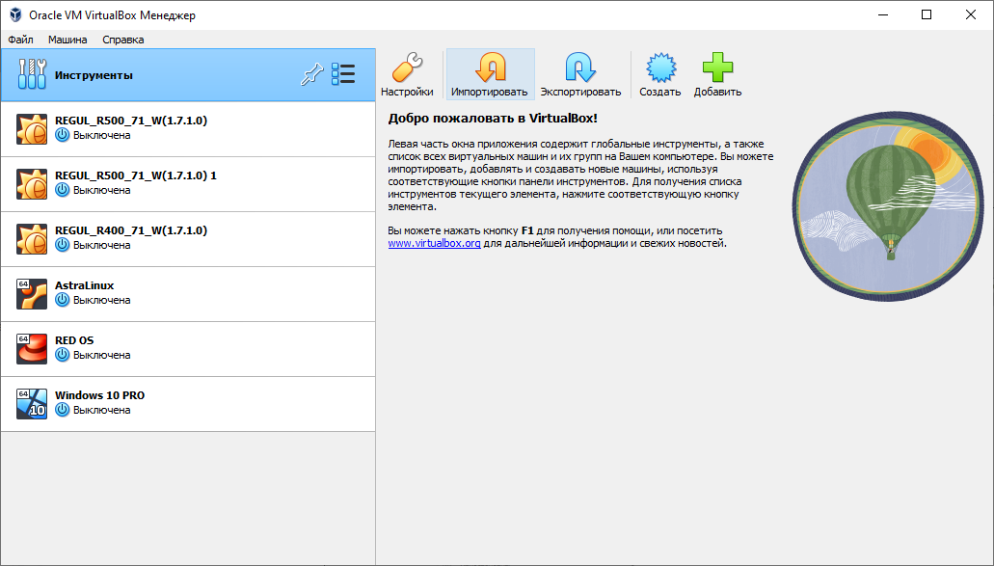The height and width of the screenshot is (566, 994).
Task: Open the Файл menu
Action: [x=20, y=40]
